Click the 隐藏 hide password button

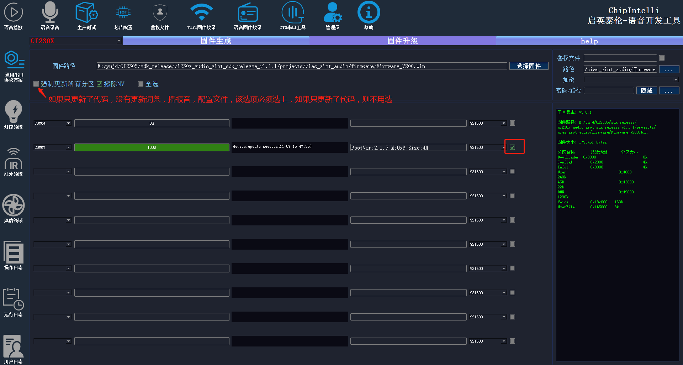646,90
